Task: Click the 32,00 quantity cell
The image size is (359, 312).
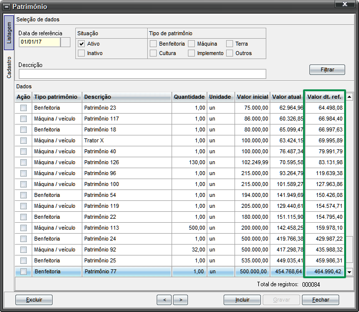Action: 189,250
